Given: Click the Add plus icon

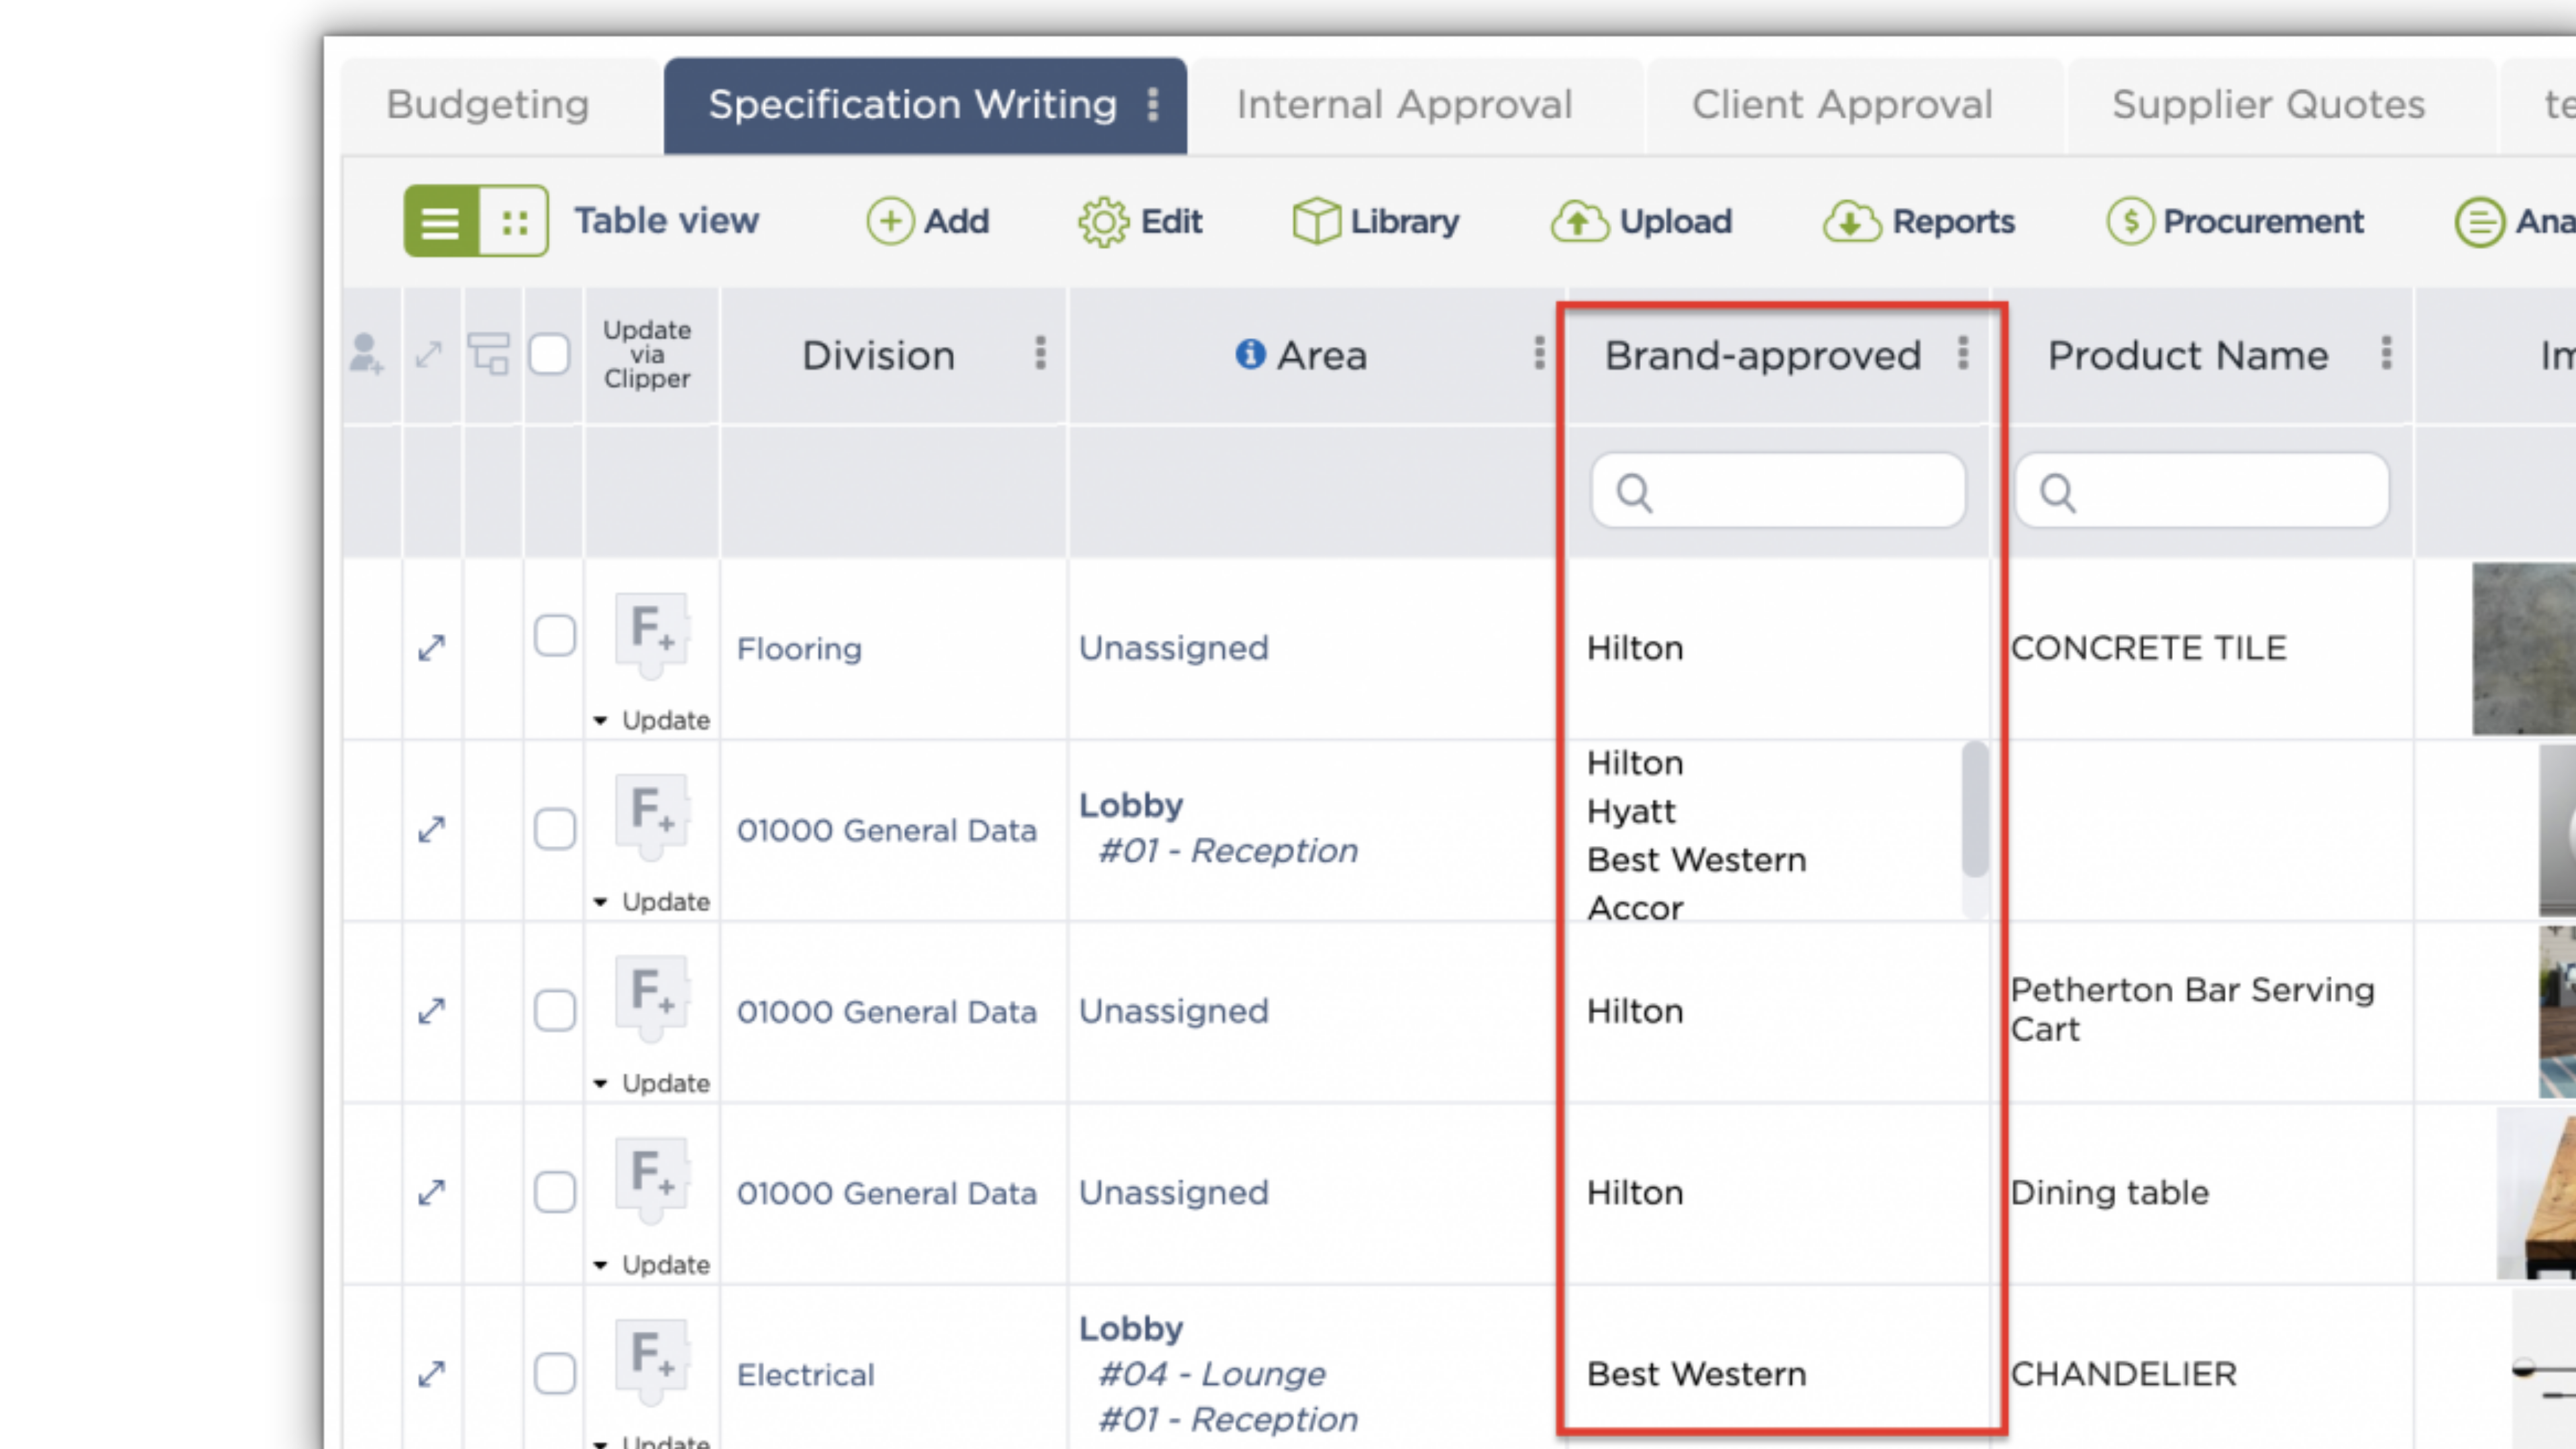Looking at the screenshot, I should click(890, 221).
